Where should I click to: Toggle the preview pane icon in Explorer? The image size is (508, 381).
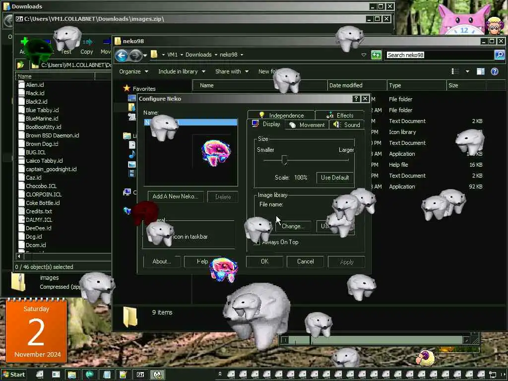(480, 71)
